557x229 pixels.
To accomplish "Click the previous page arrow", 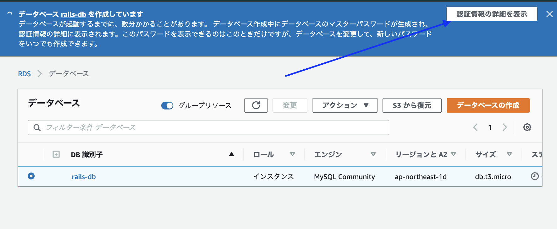I will click(475, 127).
